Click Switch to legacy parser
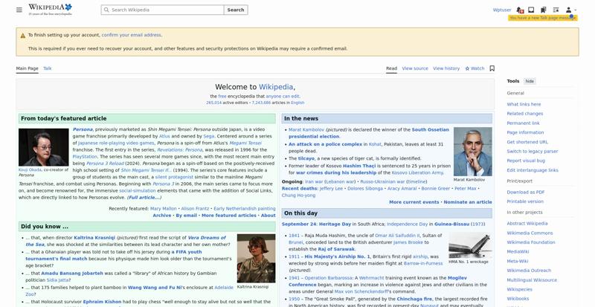 (x=532, y=152)
